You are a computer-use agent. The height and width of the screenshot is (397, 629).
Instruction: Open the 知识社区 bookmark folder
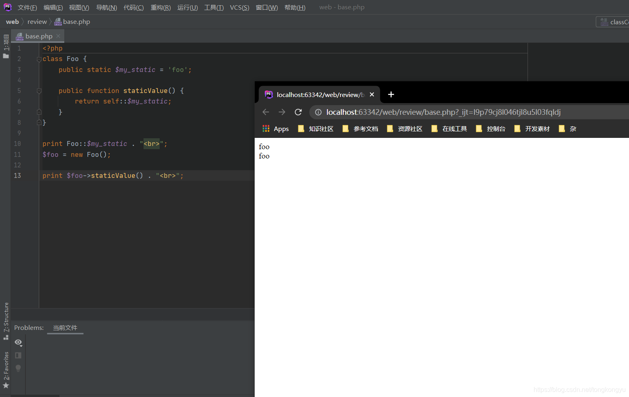pyautogui.click(x=316, y=129)
